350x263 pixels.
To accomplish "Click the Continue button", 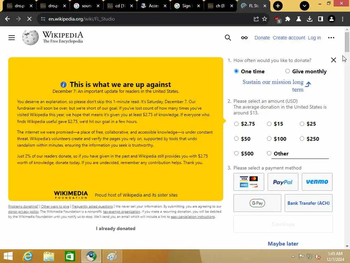I will tap(283, 224).
